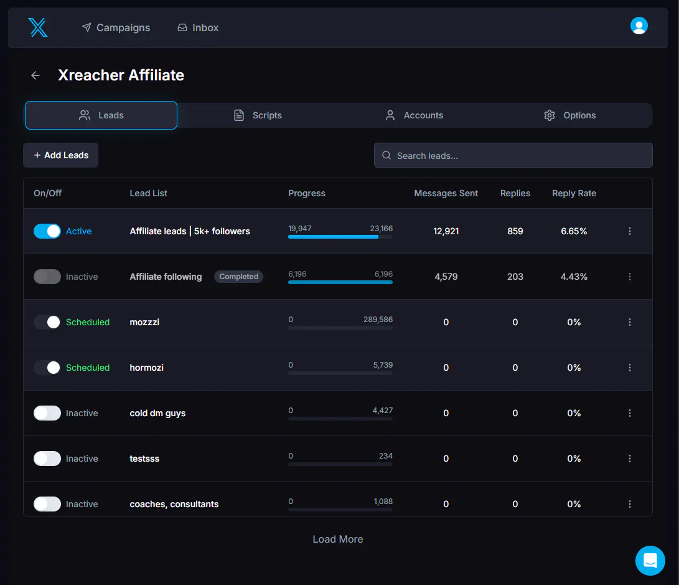
Task: Click the On/Off column header
Action: point(48,193)
